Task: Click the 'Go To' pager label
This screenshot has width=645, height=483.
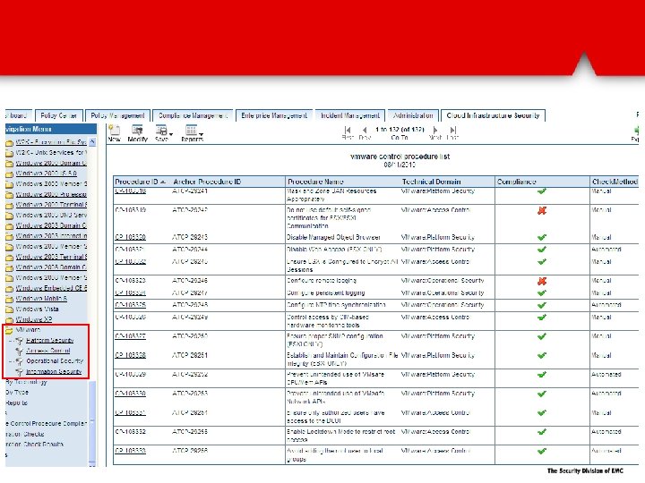Action: pyautogui.click(x=399, y=138)
